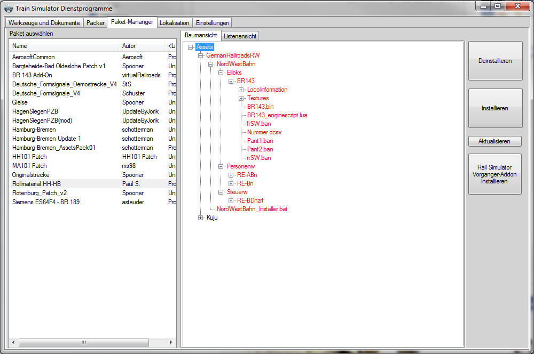Expand the RE-BDnzrf folder
534x354 pixels.
click(x=231, y=200)
